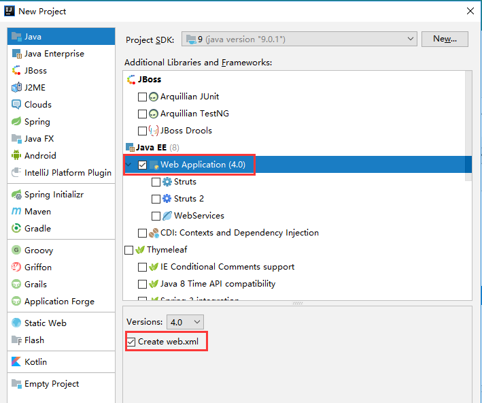Click the IntelliJ IDEA window logo
482x403 pixels.
click(x=10, y=11)
